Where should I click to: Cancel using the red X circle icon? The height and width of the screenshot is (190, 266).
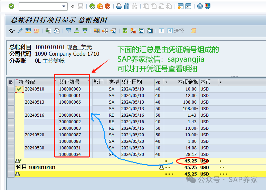click(107, 7)
